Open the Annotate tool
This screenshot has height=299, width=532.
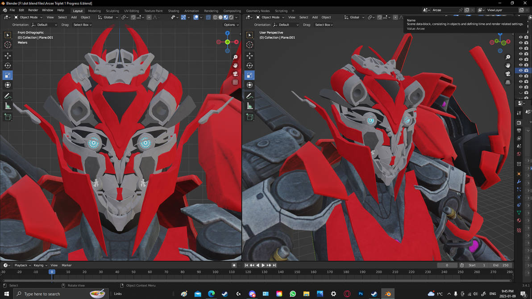pyautogui.click(x=8, y=96)
